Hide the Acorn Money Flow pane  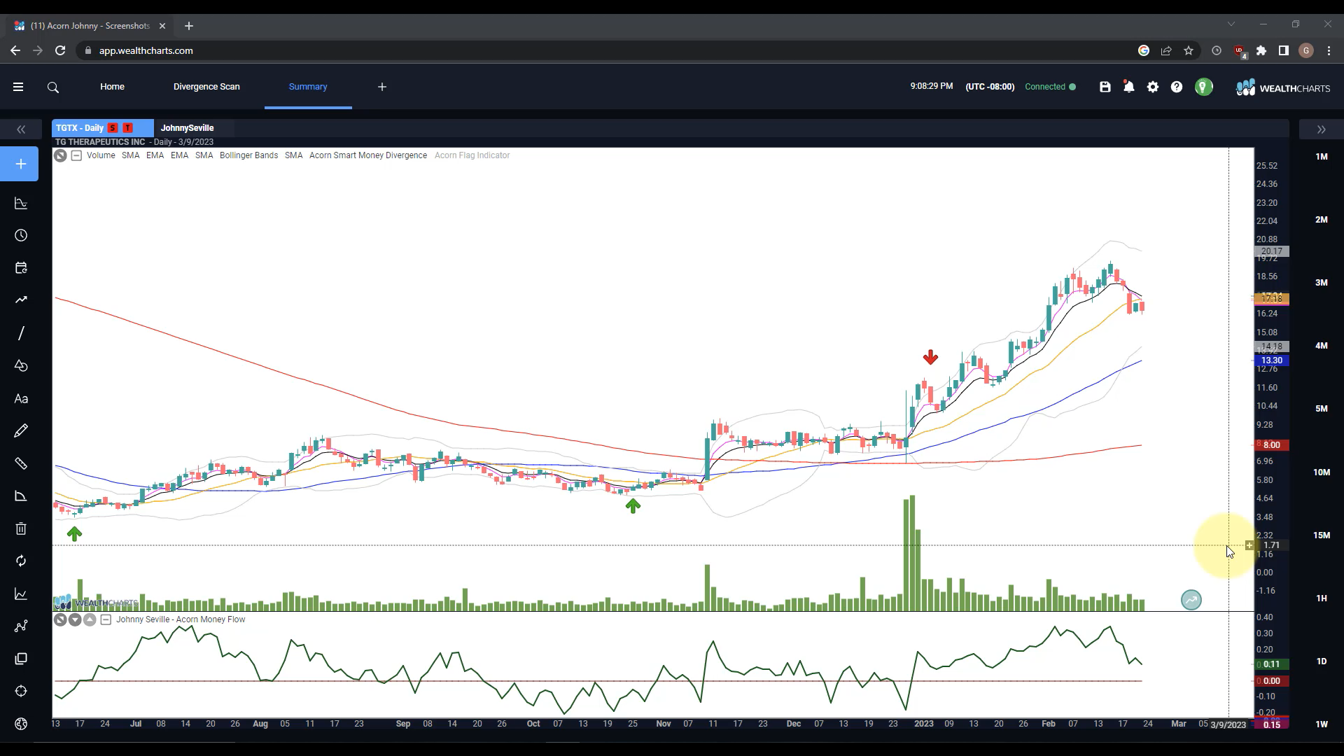pos(61,619)
